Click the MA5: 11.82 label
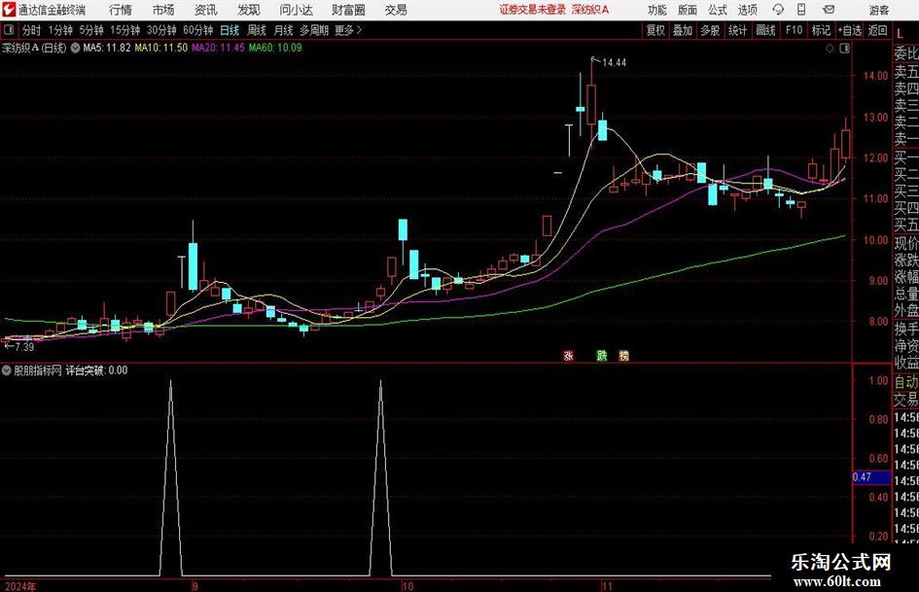Screen dimensions: 919x592 click(107, 48)
